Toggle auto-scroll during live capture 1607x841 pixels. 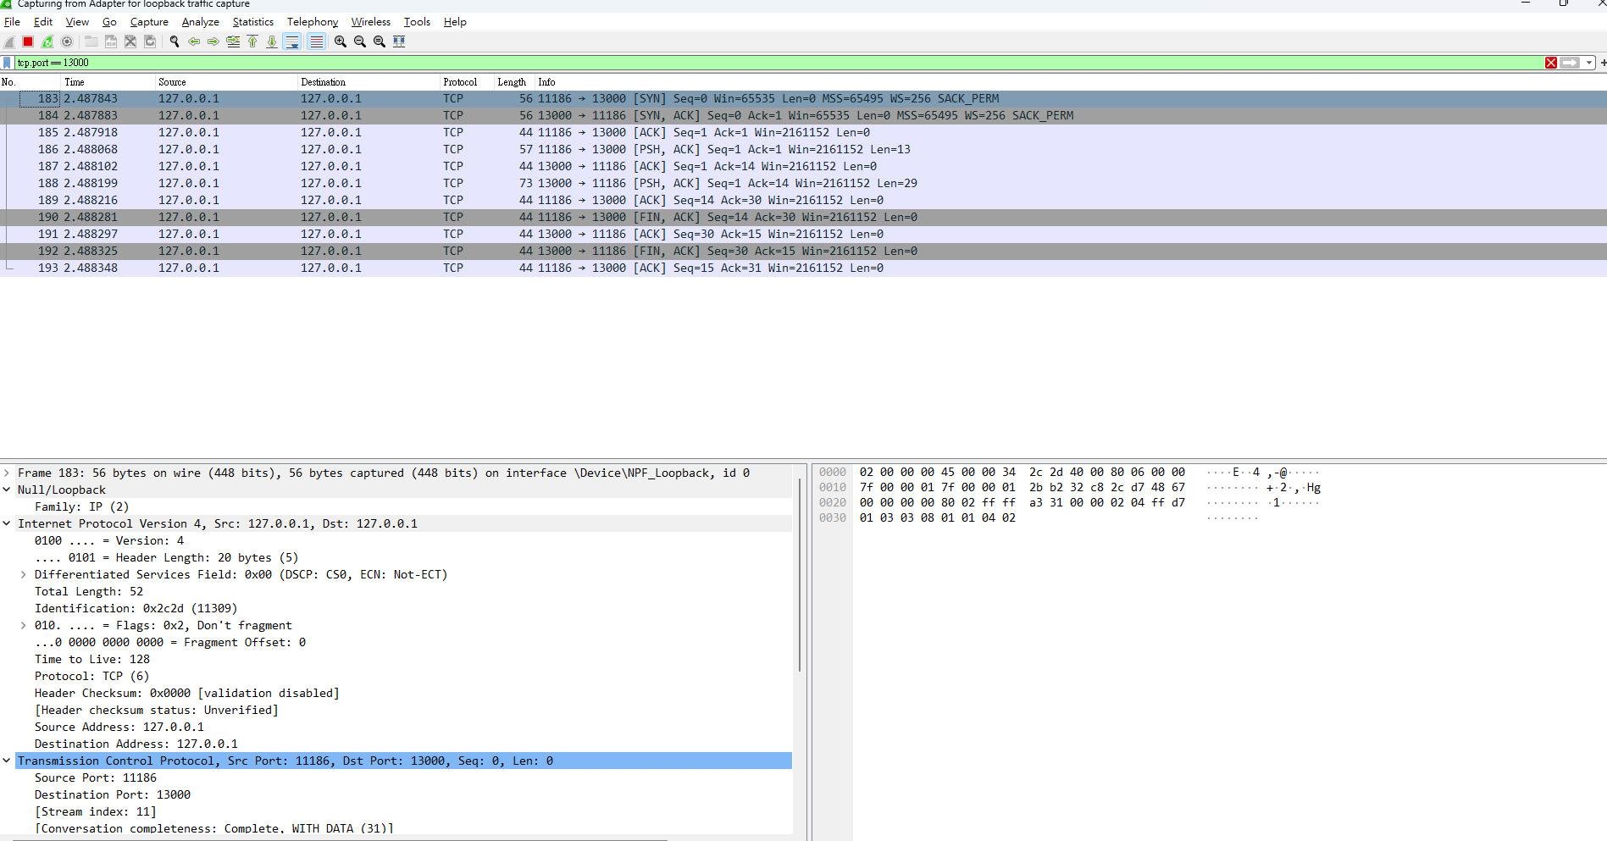(x=292, y=41)
